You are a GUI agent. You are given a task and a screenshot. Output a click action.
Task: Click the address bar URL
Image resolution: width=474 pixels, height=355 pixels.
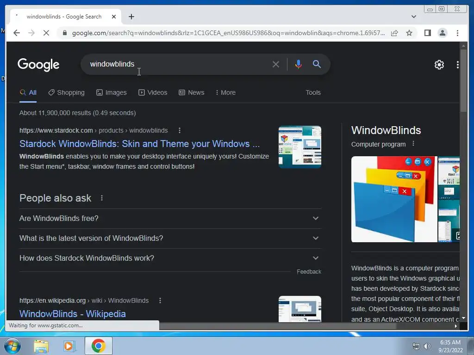(x=228, y=33)
